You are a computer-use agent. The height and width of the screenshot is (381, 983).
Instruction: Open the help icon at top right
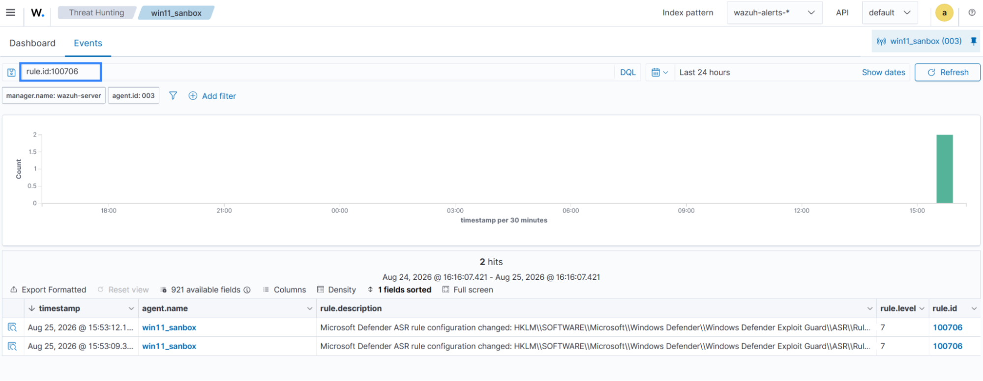pos(972,13)
